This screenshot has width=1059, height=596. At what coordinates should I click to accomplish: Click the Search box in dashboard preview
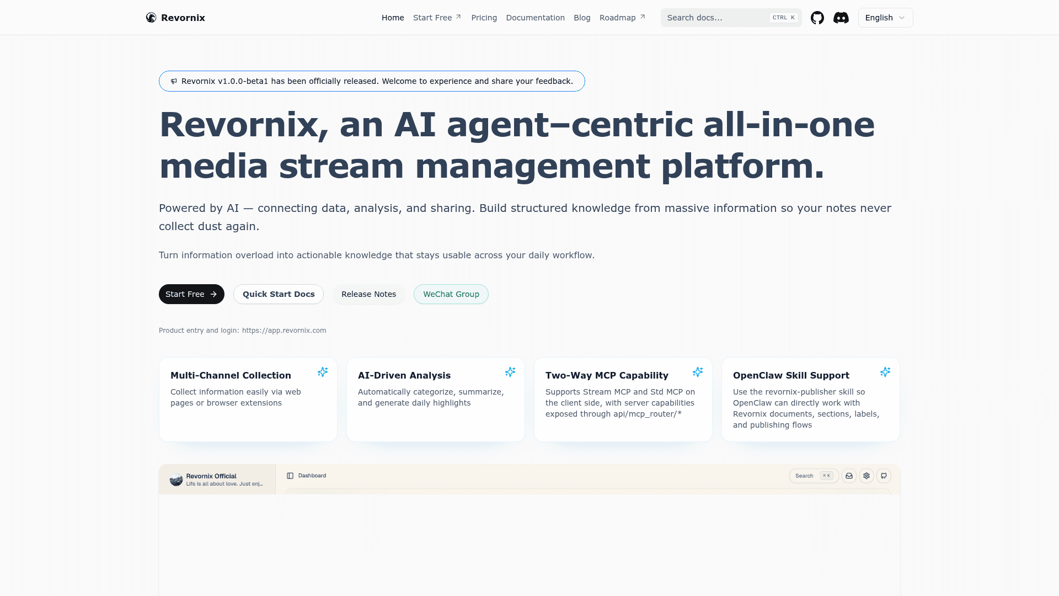click(814, 476)
